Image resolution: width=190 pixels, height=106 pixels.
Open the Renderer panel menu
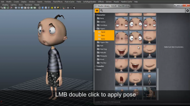pos(29,5)
